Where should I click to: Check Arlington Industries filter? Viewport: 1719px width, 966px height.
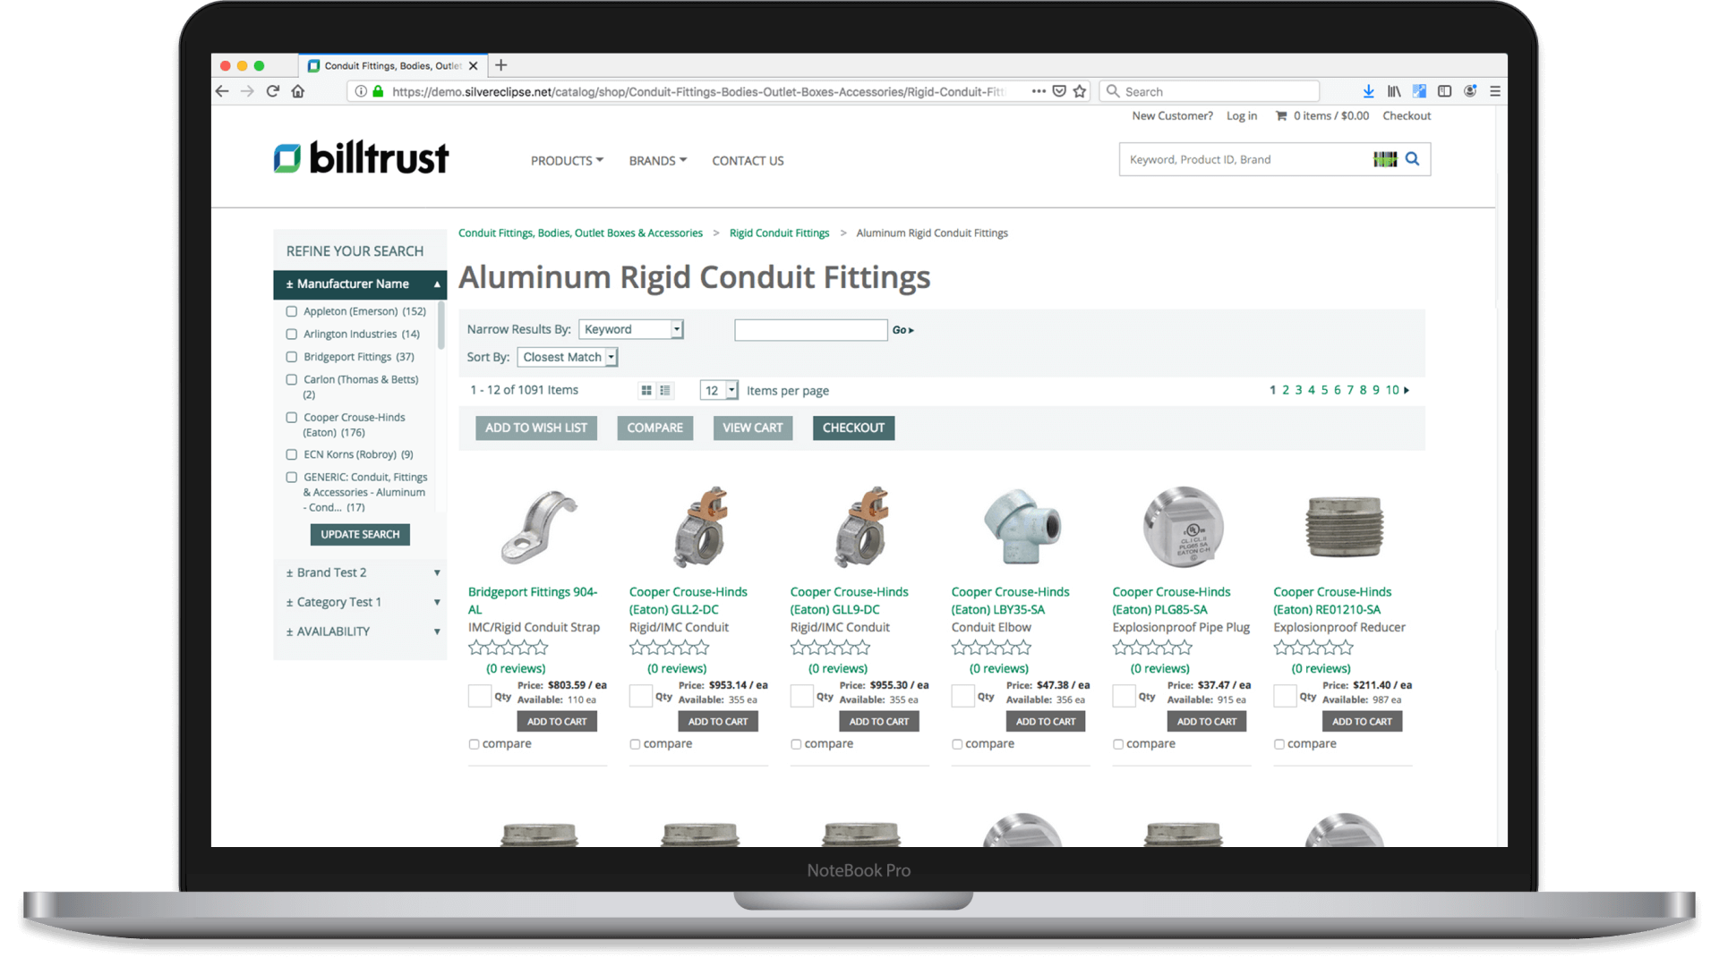click(291, 335)
